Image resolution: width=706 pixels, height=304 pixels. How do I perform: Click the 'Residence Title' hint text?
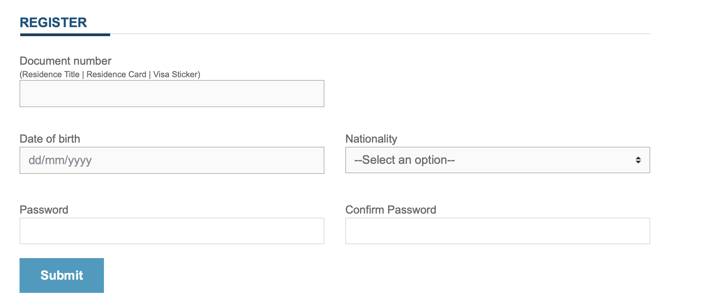coord(51,74)
